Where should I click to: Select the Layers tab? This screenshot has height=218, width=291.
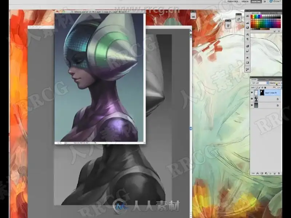(x=254, y=80)
